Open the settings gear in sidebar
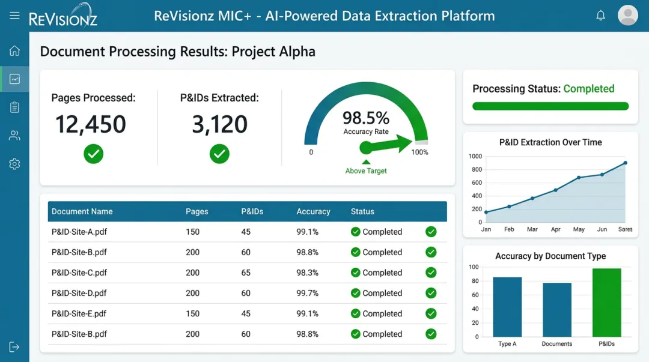The image size is (649, 362). pyautogui.click(x=14, y=164)
